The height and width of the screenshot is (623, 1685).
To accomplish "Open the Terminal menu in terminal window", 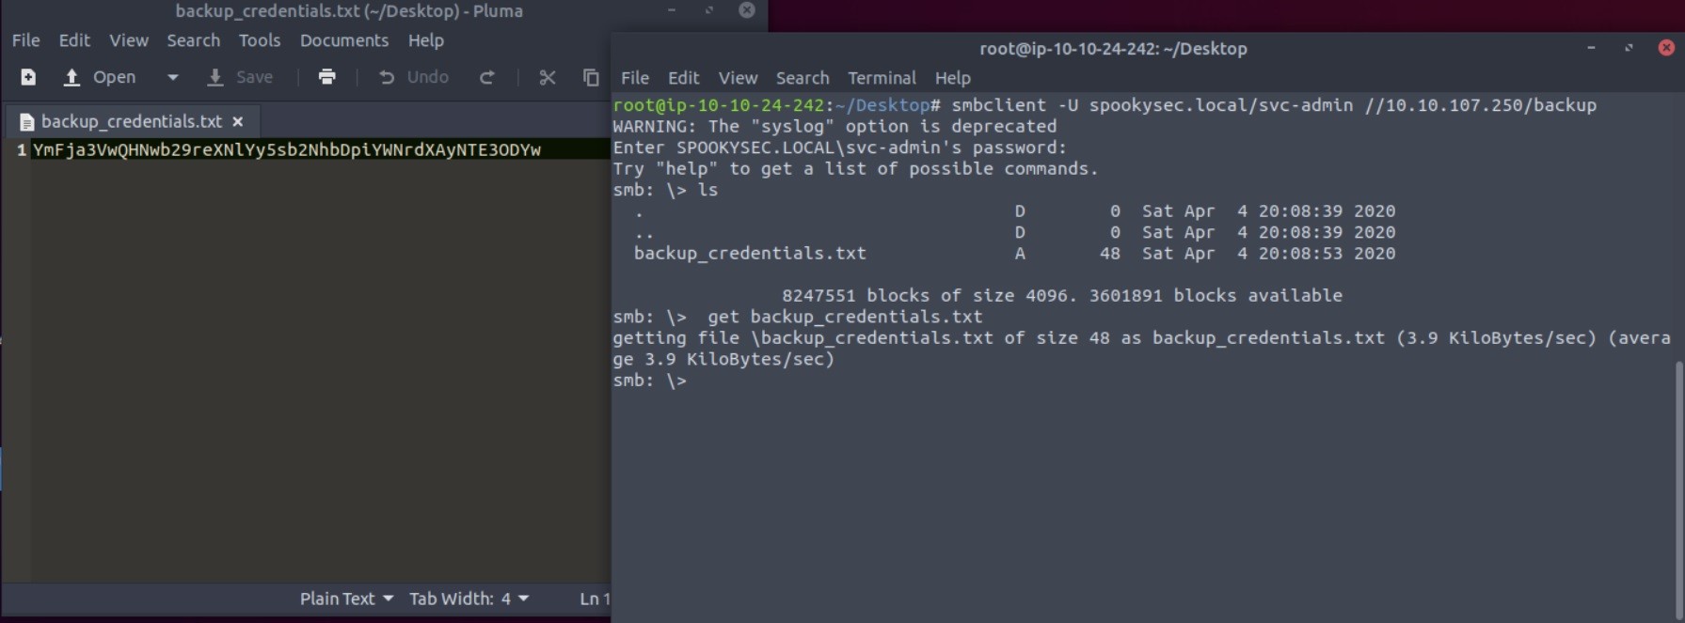I will point(881,78).
